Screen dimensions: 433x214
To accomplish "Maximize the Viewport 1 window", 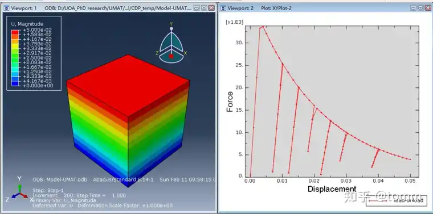I will point(204,8).
